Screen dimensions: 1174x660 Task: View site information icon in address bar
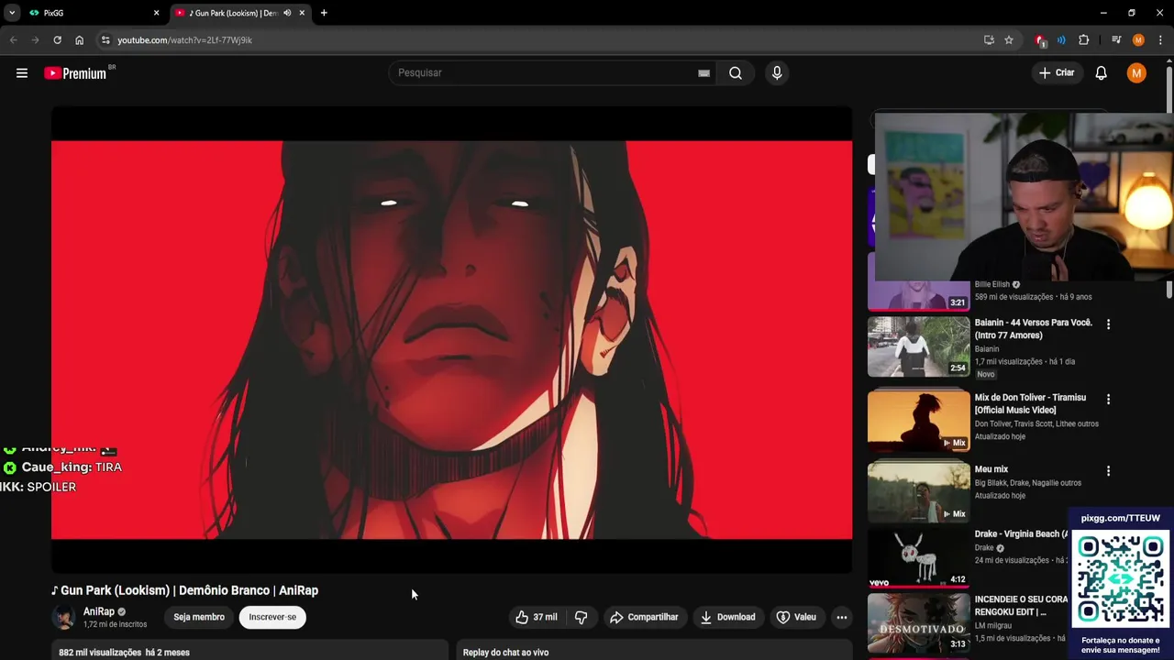pyautogui.click(x=105, y=40)
